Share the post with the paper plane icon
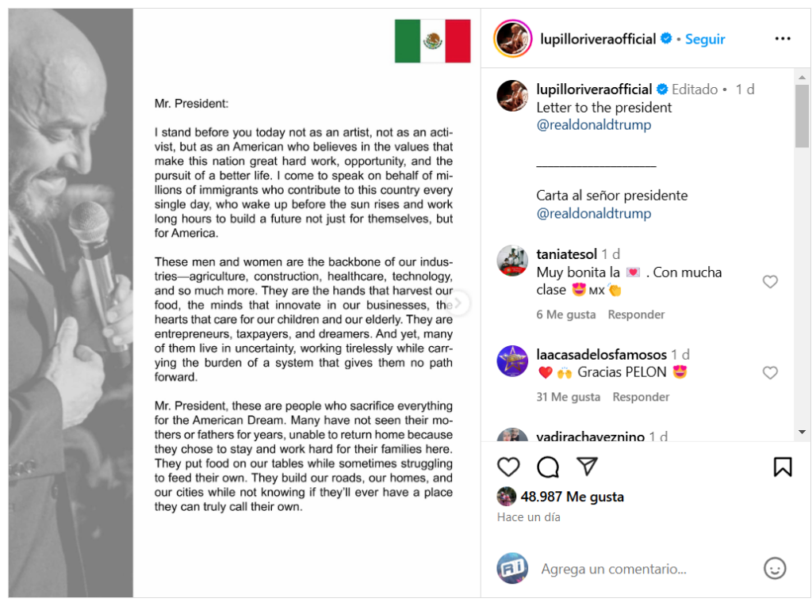This screenshot has height=602, width=812. 587,467
